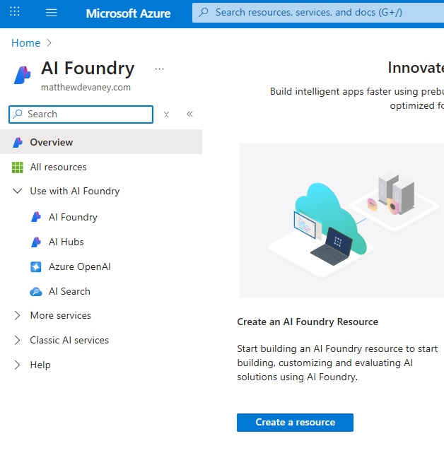
Task: Focus the sidebar Search field
Action: [x=81, y=114]
